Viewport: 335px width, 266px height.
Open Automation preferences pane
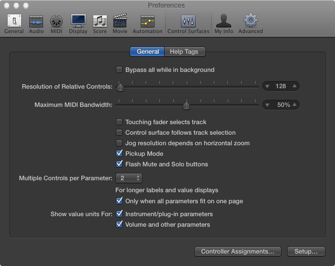point(147,24)
